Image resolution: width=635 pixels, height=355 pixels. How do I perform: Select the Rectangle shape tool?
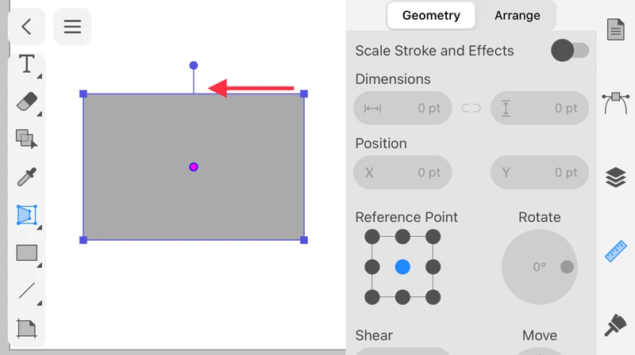coord(27,253)
